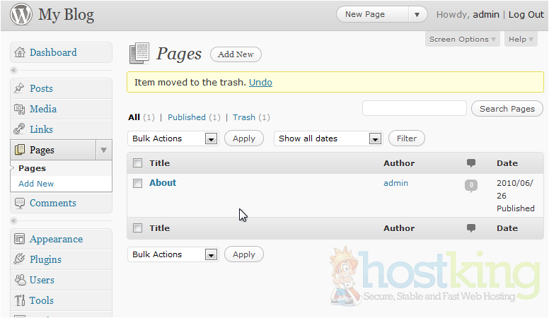This screenshot has width=549, height=318.
Task: Click the Appearance menu icon
Action: (x=20, y=240)
